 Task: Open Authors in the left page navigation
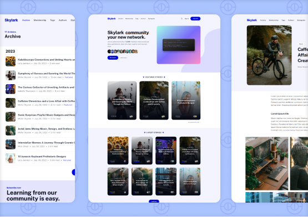63,20
